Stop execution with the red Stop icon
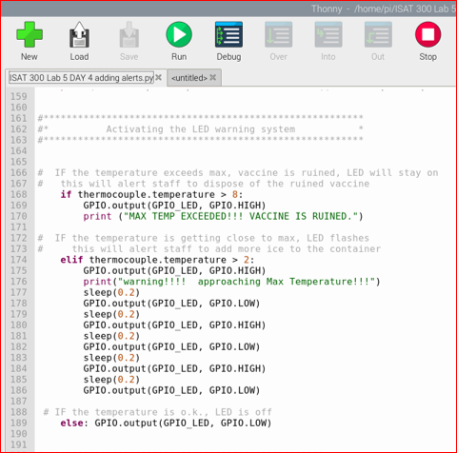Screen dimensions: 457x453 (x=427, y=34)
